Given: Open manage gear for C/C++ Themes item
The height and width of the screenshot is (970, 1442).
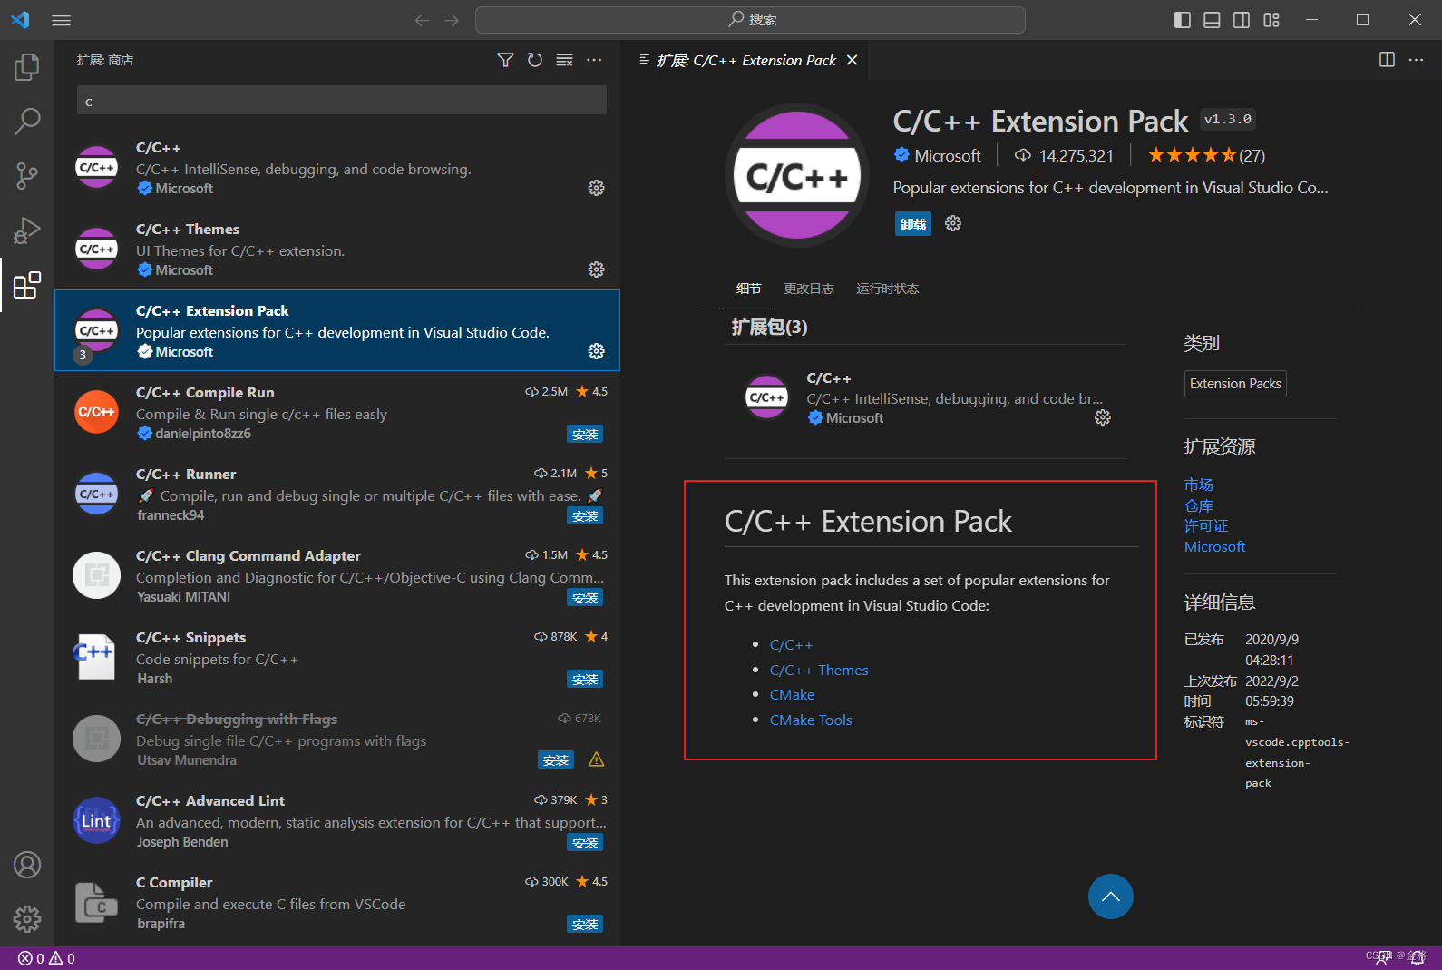Looking at the screenshot, I should click(x=596, y=269).
